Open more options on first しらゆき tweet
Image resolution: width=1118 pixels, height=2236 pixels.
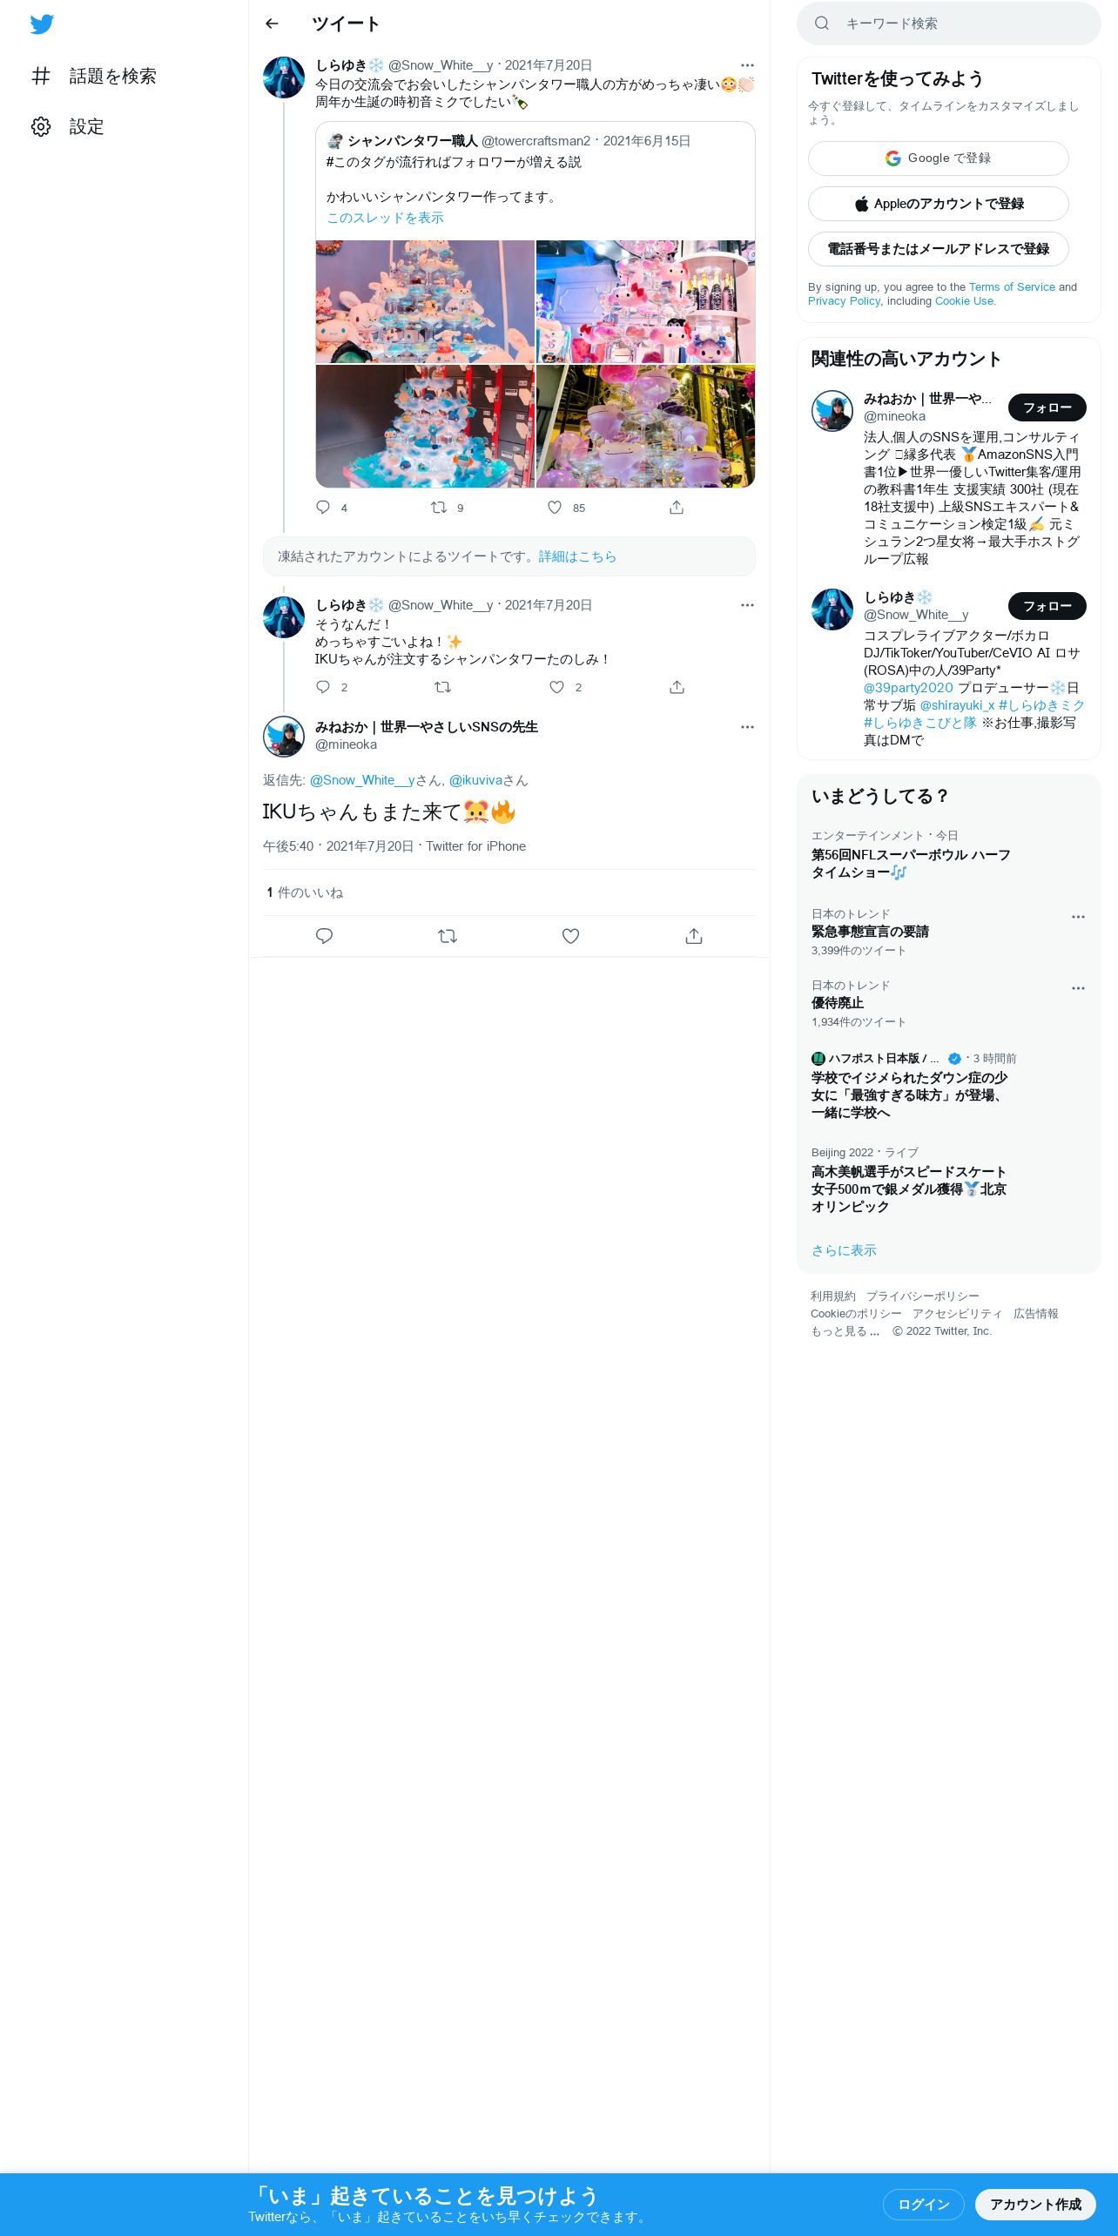tap(747, 65)
